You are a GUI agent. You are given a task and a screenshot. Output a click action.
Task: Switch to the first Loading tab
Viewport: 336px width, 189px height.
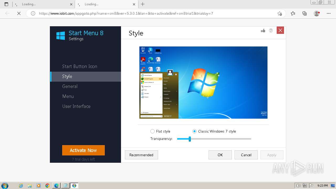pos(44,4)
